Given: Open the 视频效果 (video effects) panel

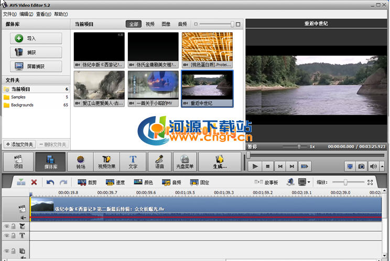Looking at the screenshot, I should click(x=106, y=162).
